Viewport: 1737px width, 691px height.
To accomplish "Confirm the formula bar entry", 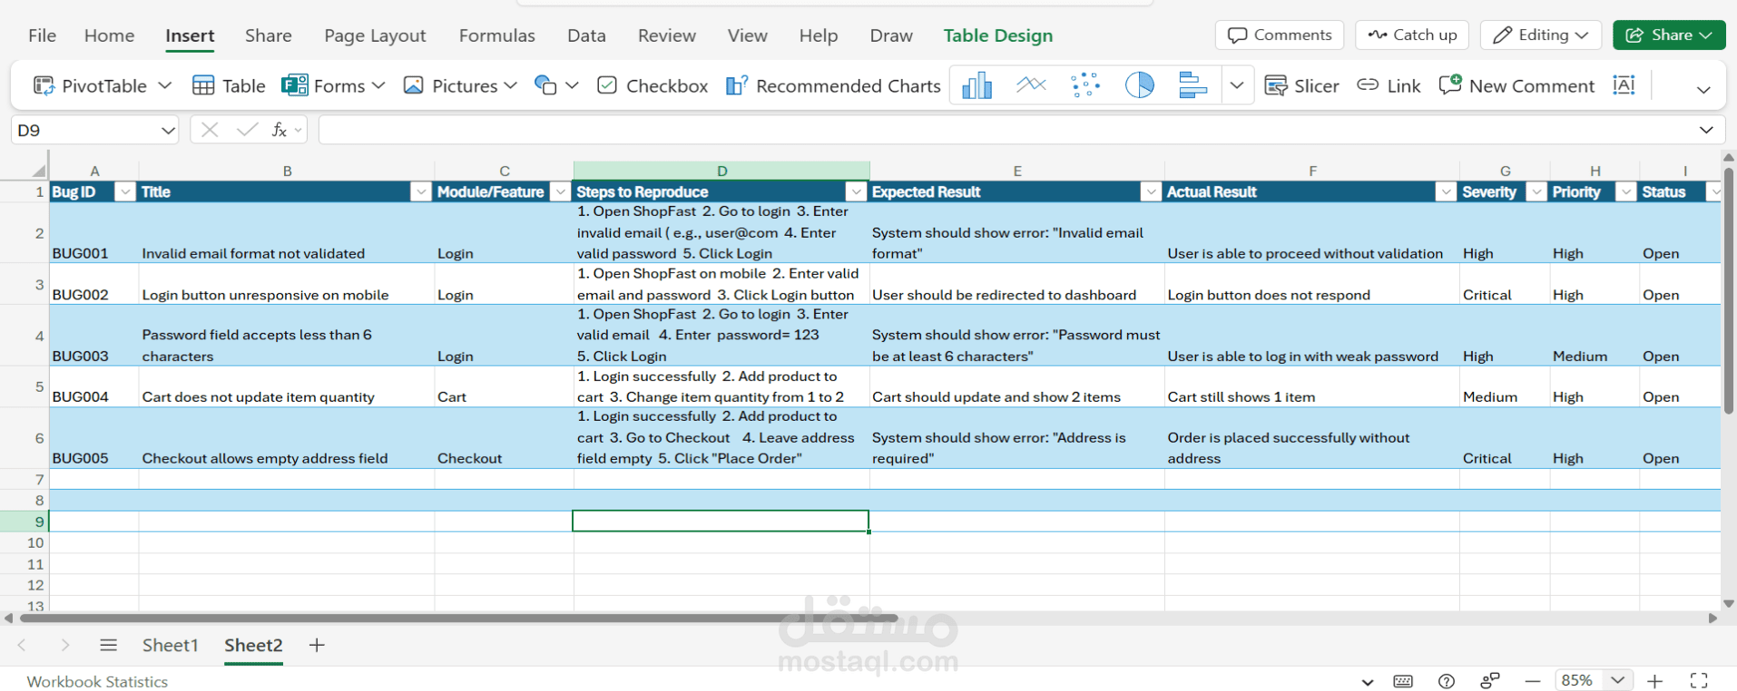I will pos(246,130).
